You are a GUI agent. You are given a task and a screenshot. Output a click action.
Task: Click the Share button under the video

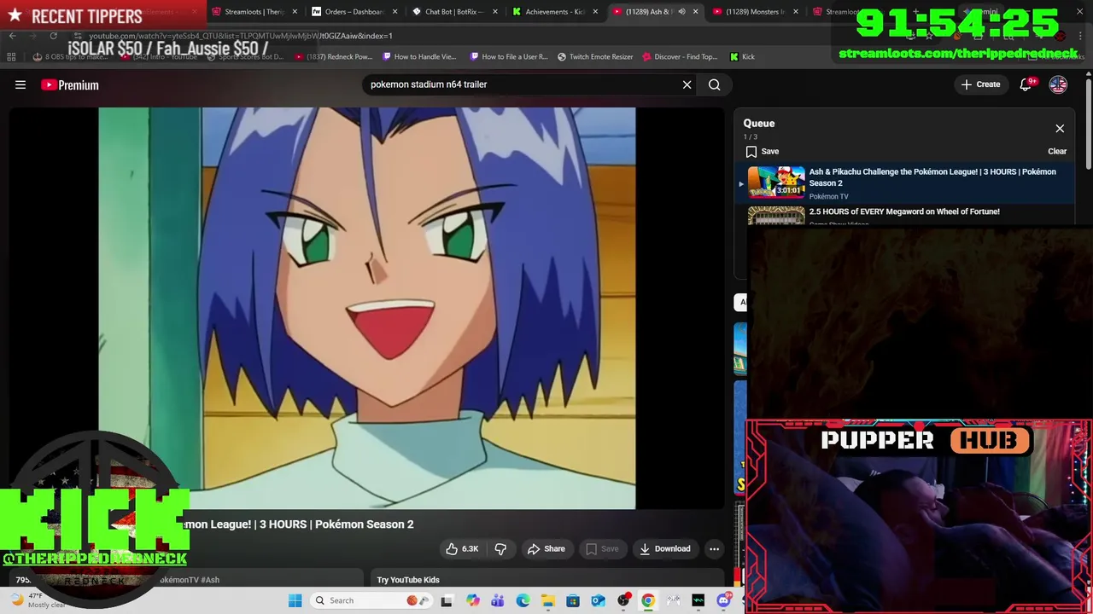(546, 549)
